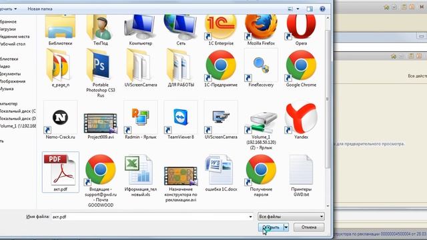This screenshot has height=240, width=427.
Task: Select the акт.pdf file
Action: point(61,172)
